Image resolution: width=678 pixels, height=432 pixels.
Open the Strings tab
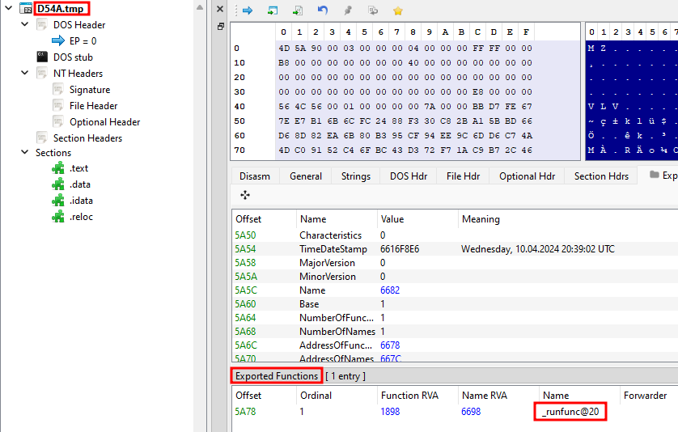coord(356,176)
